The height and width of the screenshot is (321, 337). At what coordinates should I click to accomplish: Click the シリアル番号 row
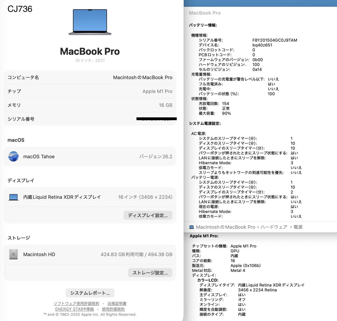pos(90,119)
